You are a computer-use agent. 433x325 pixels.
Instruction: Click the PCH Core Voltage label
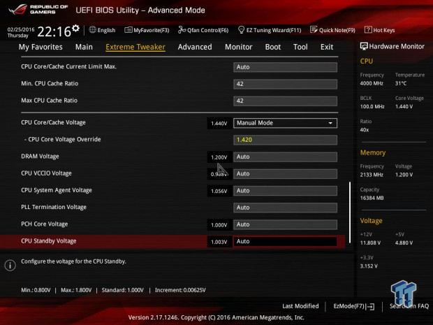44,224
